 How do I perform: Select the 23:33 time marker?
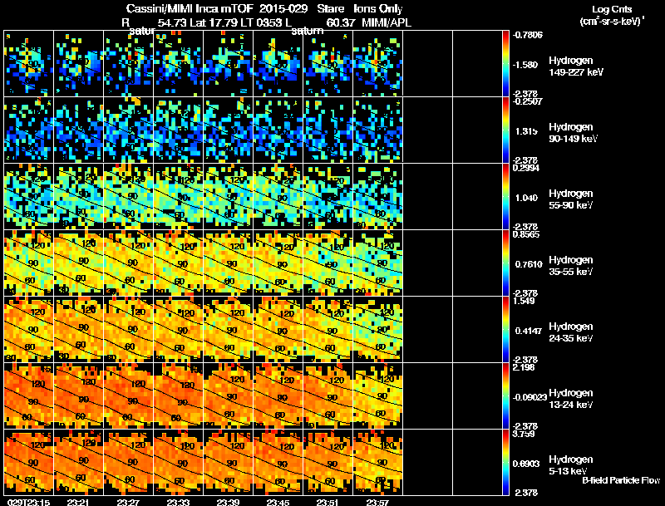pos(178,501)
